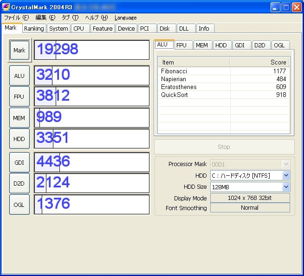Click the total score bar 19298
The width and height of the screenshot is (304, 276).
tap(92, 50)
